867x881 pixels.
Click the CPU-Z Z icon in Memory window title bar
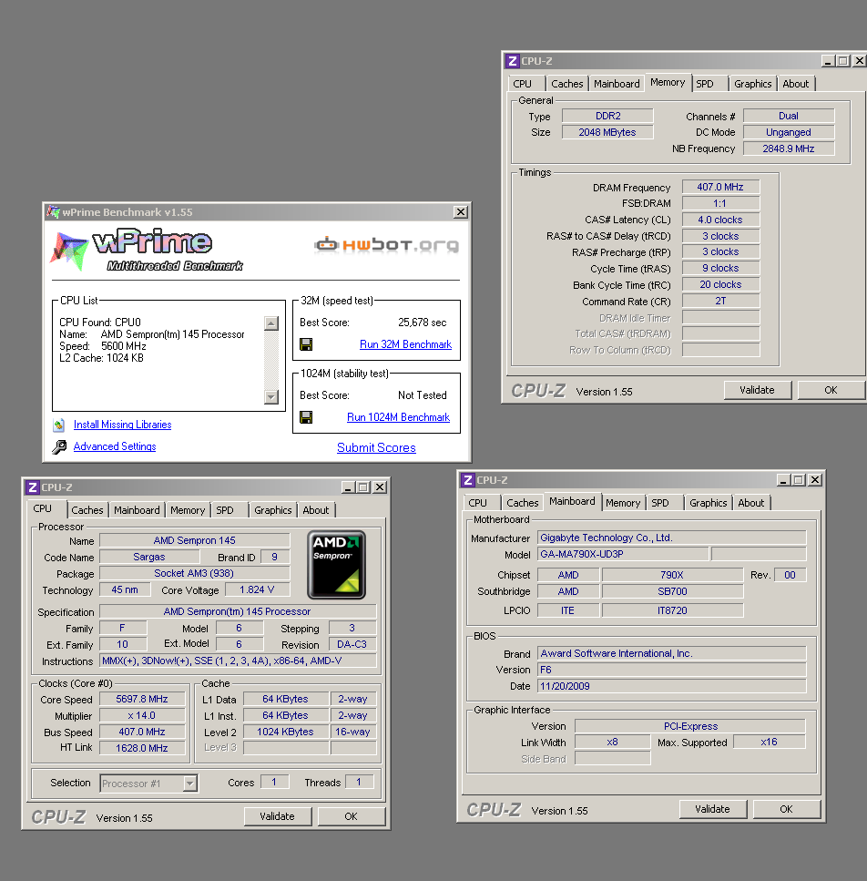click(512, 61)
